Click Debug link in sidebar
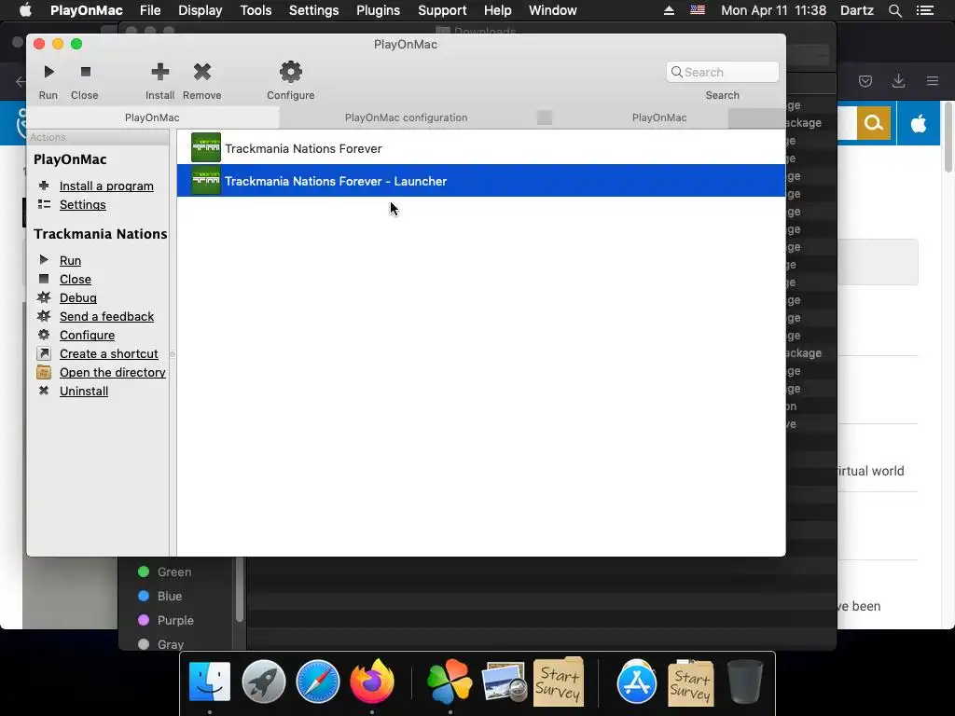The width and height of the screenshot is (955, 716). click(x=78, y=297)
